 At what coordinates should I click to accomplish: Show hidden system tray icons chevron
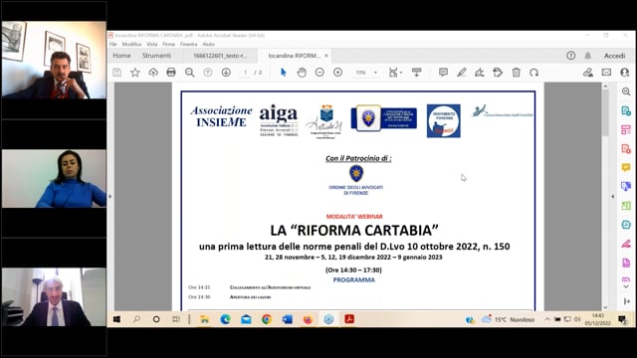(547, 319)
